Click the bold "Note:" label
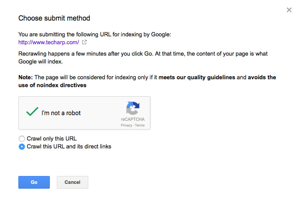The width and height of the screenshot is (299, 204). (25, 77)
